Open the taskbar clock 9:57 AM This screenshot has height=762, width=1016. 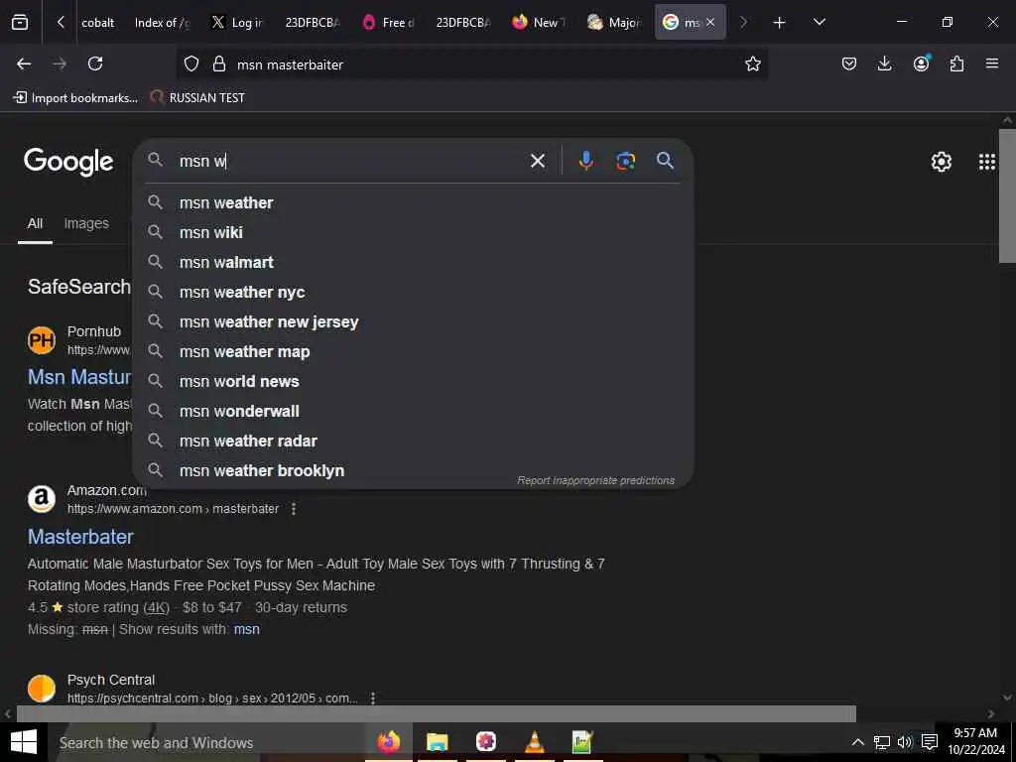click(x=976, y=742)
